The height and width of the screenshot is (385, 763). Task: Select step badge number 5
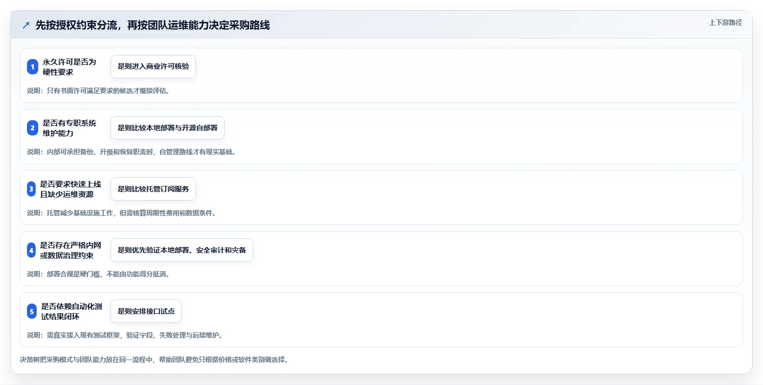click(x=33, y=311)
